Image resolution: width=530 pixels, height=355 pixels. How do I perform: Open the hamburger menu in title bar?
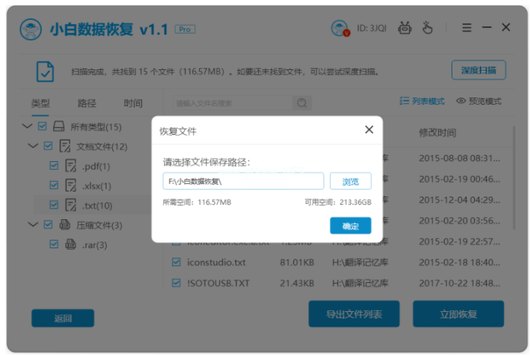coord(466,28)
